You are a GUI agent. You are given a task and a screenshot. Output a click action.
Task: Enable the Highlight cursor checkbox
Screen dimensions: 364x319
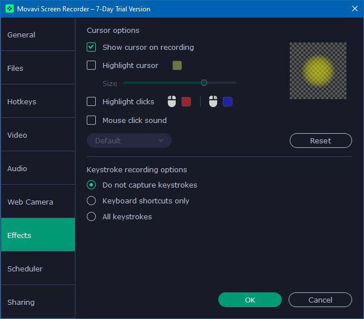pyautogui.click(x=91, y=65)
